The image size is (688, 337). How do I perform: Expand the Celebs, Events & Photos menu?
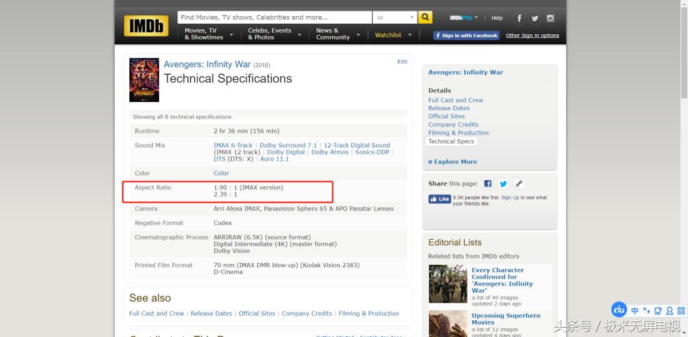point(275,34)
